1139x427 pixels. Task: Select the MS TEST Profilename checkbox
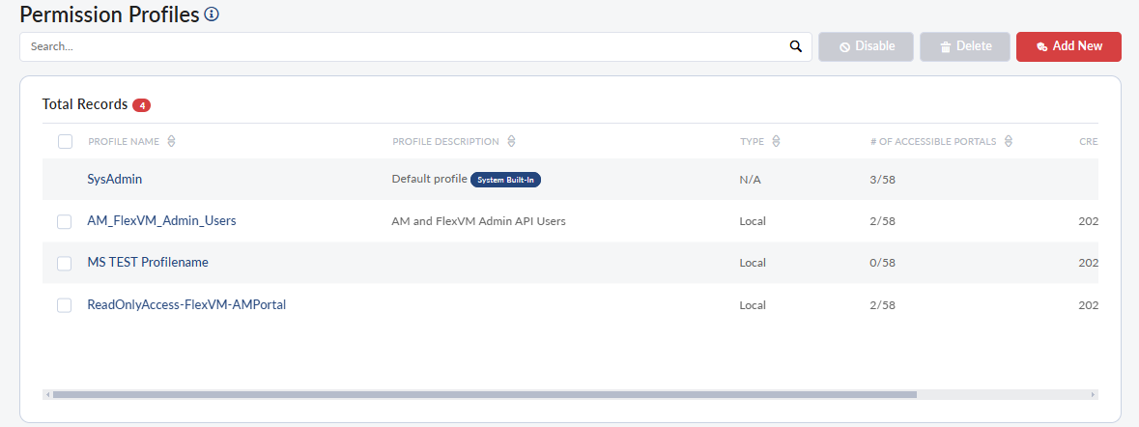[x=65, y=263]
